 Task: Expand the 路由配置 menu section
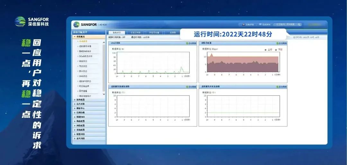89,121
